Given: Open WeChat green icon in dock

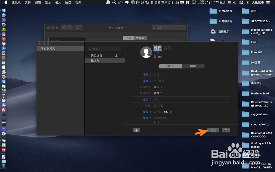Looking at the screenshot, I should pyautogui.click(x=4, y=140).
